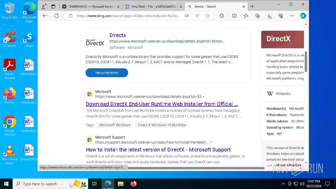Open How to install latest DirectX link
Viewport: 336px width, 189px height.
tap(158, 150)
